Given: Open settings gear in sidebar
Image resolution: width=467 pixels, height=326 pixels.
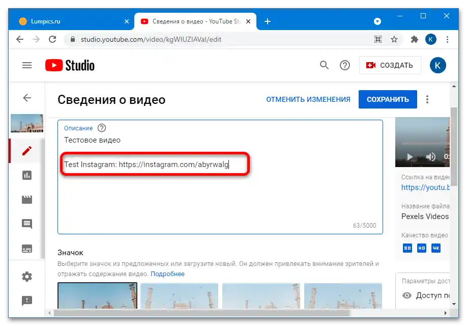Looking at the screenshot, I should coord(27,277).
